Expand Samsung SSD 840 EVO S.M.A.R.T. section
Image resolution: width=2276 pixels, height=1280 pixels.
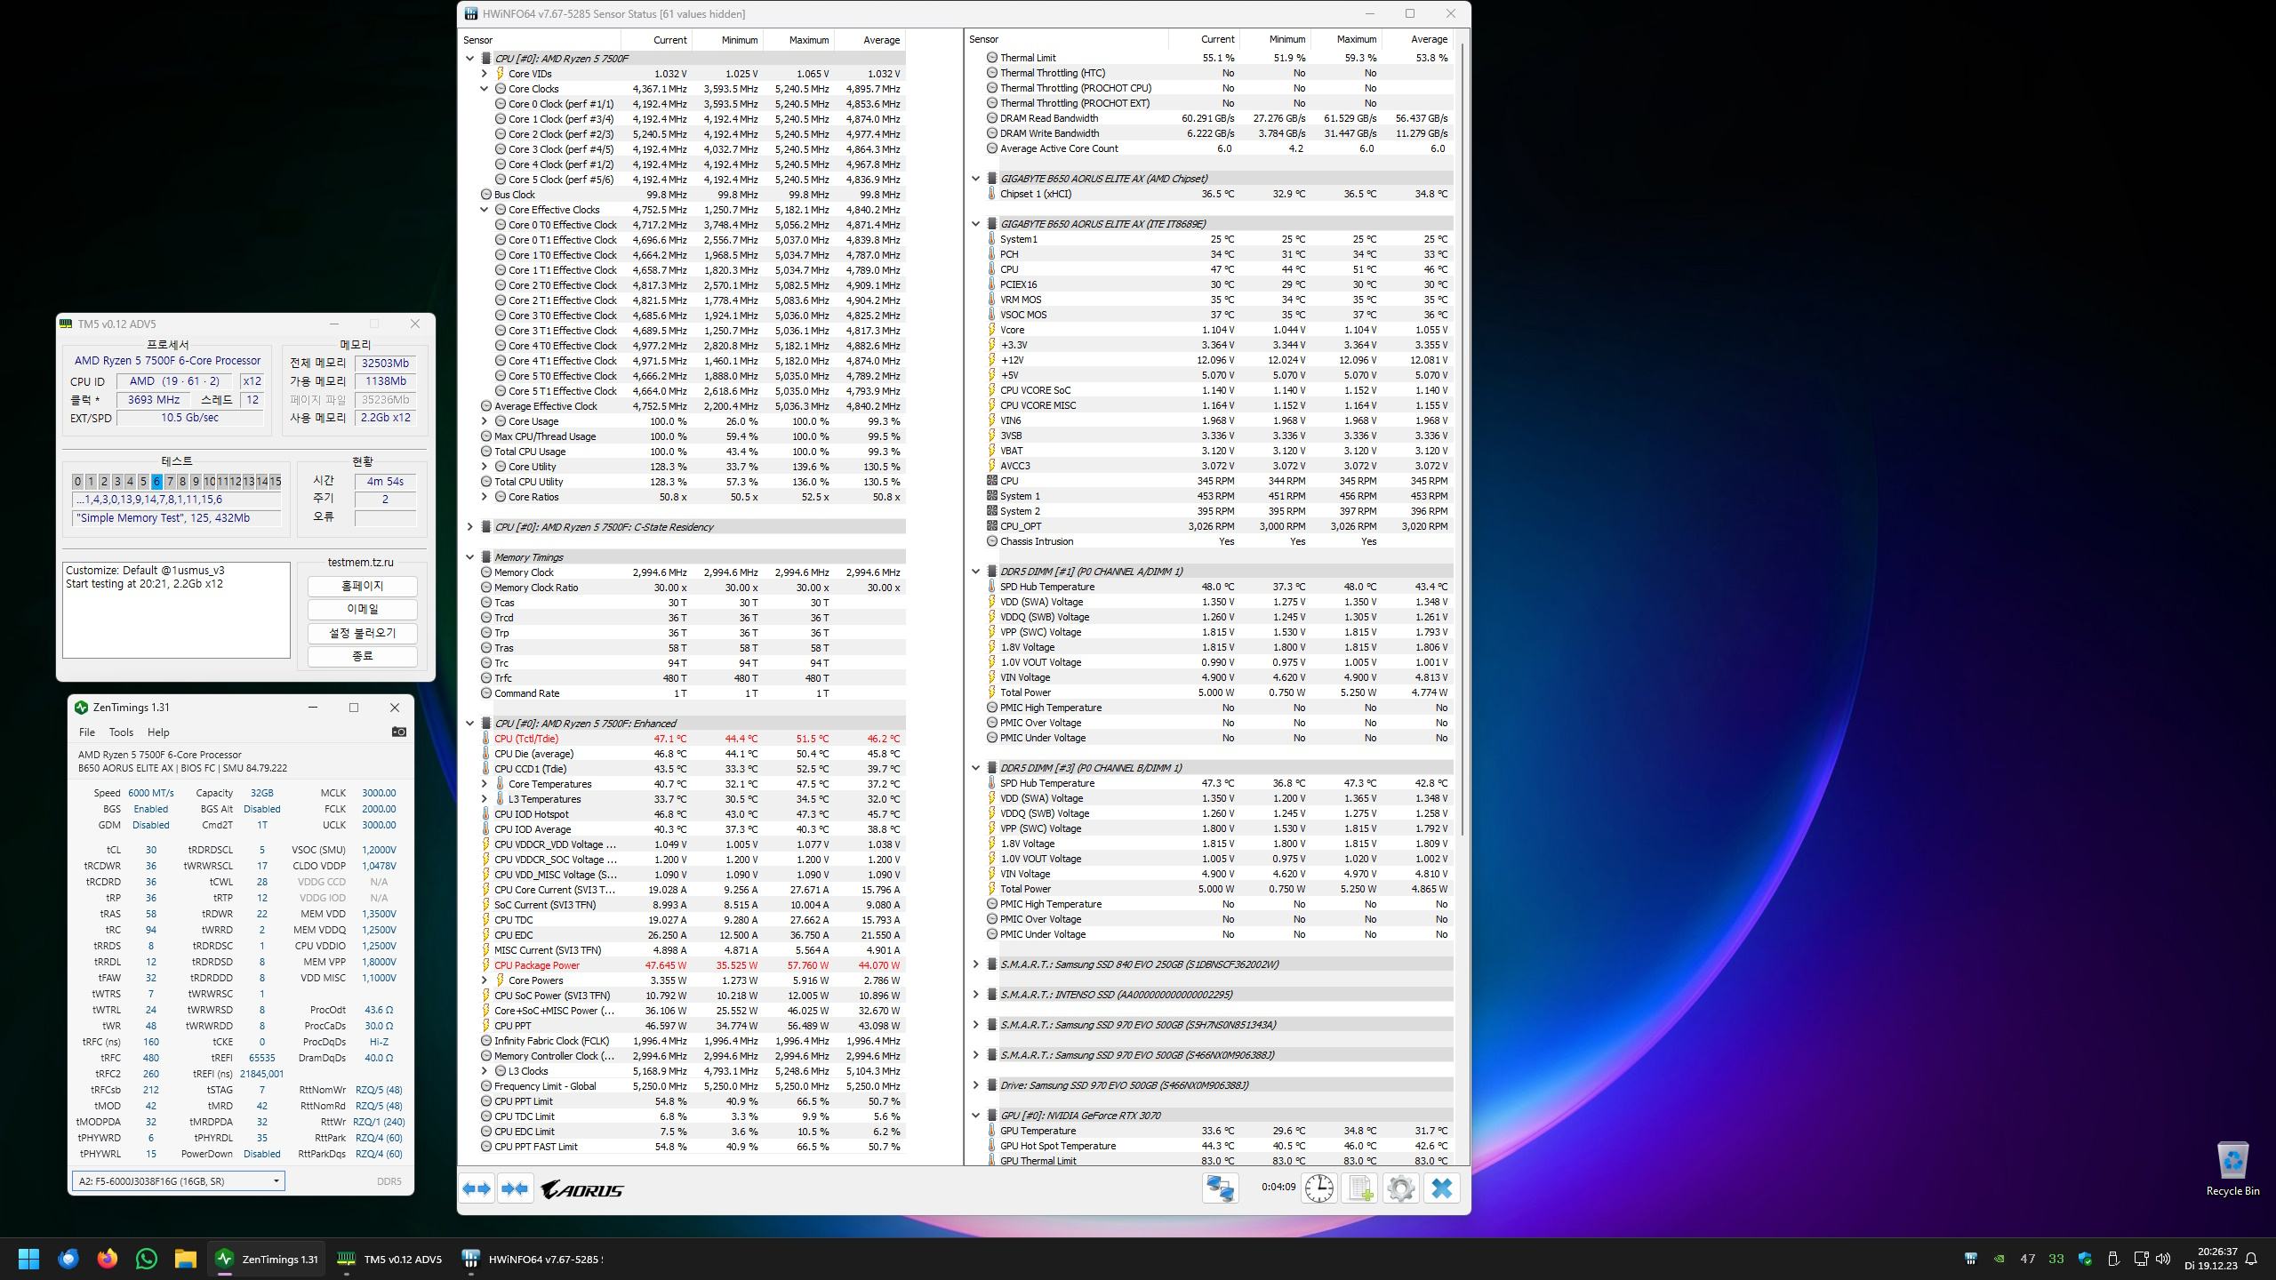pyautogui.click(x=975, y=964)
